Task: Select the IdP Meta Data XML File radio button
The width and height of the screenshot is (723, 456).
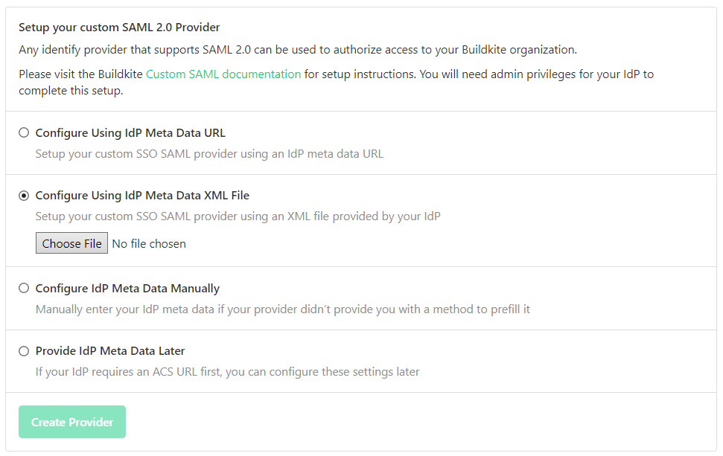Action: pyautogui.click(x=24, y=196)
